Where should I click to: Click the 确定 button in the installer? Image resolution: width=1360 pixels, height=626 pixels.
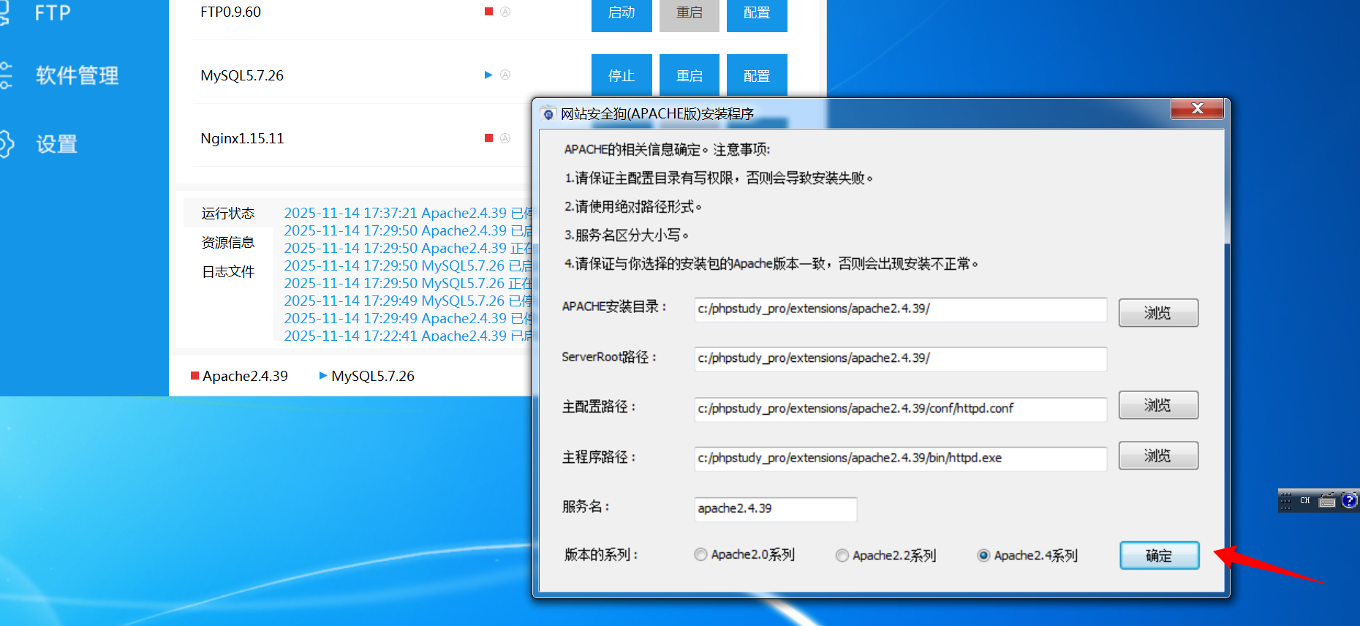point(1159,556)
